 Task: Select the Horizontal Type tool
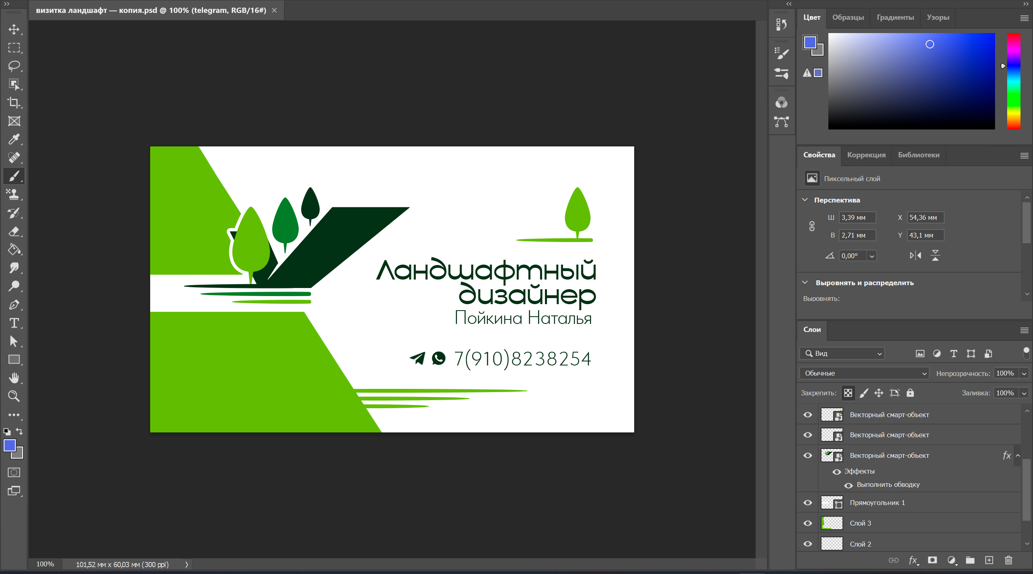pyautogui.click(x=14, y=323)
